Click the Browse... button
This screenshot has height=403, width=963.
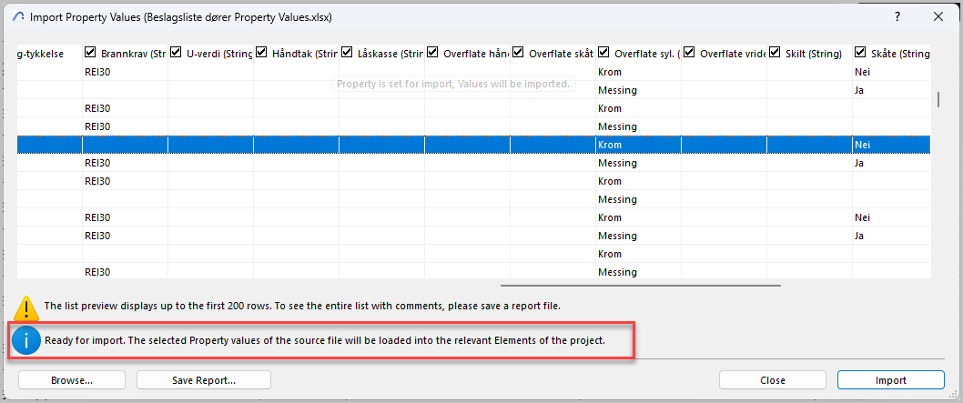coord(72,380)
